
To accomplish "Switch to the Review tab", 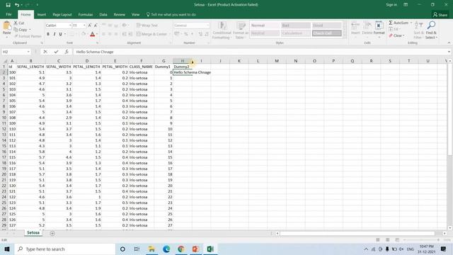I will [x=120, y=14].
